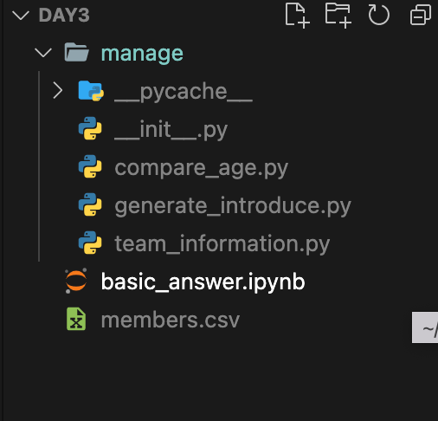Click the Python icon beside __init__.py

coord(90,128)
